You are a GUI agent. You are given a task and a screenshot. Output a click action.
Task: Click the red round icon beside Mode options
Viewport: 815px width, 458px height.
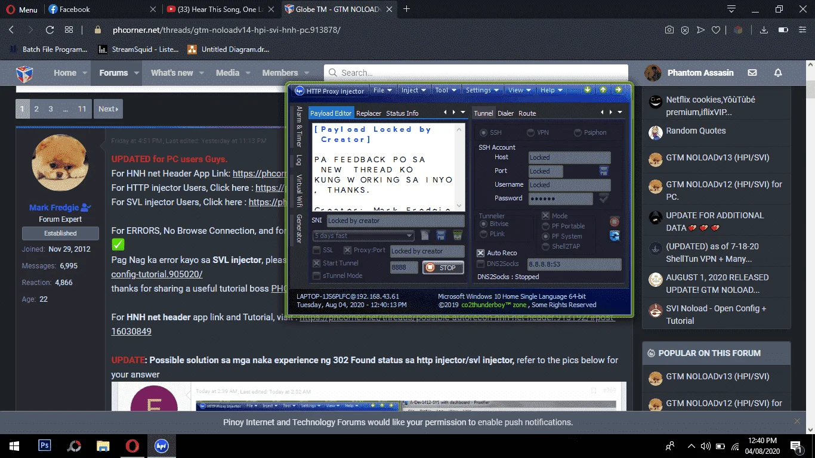pos(615,221)
